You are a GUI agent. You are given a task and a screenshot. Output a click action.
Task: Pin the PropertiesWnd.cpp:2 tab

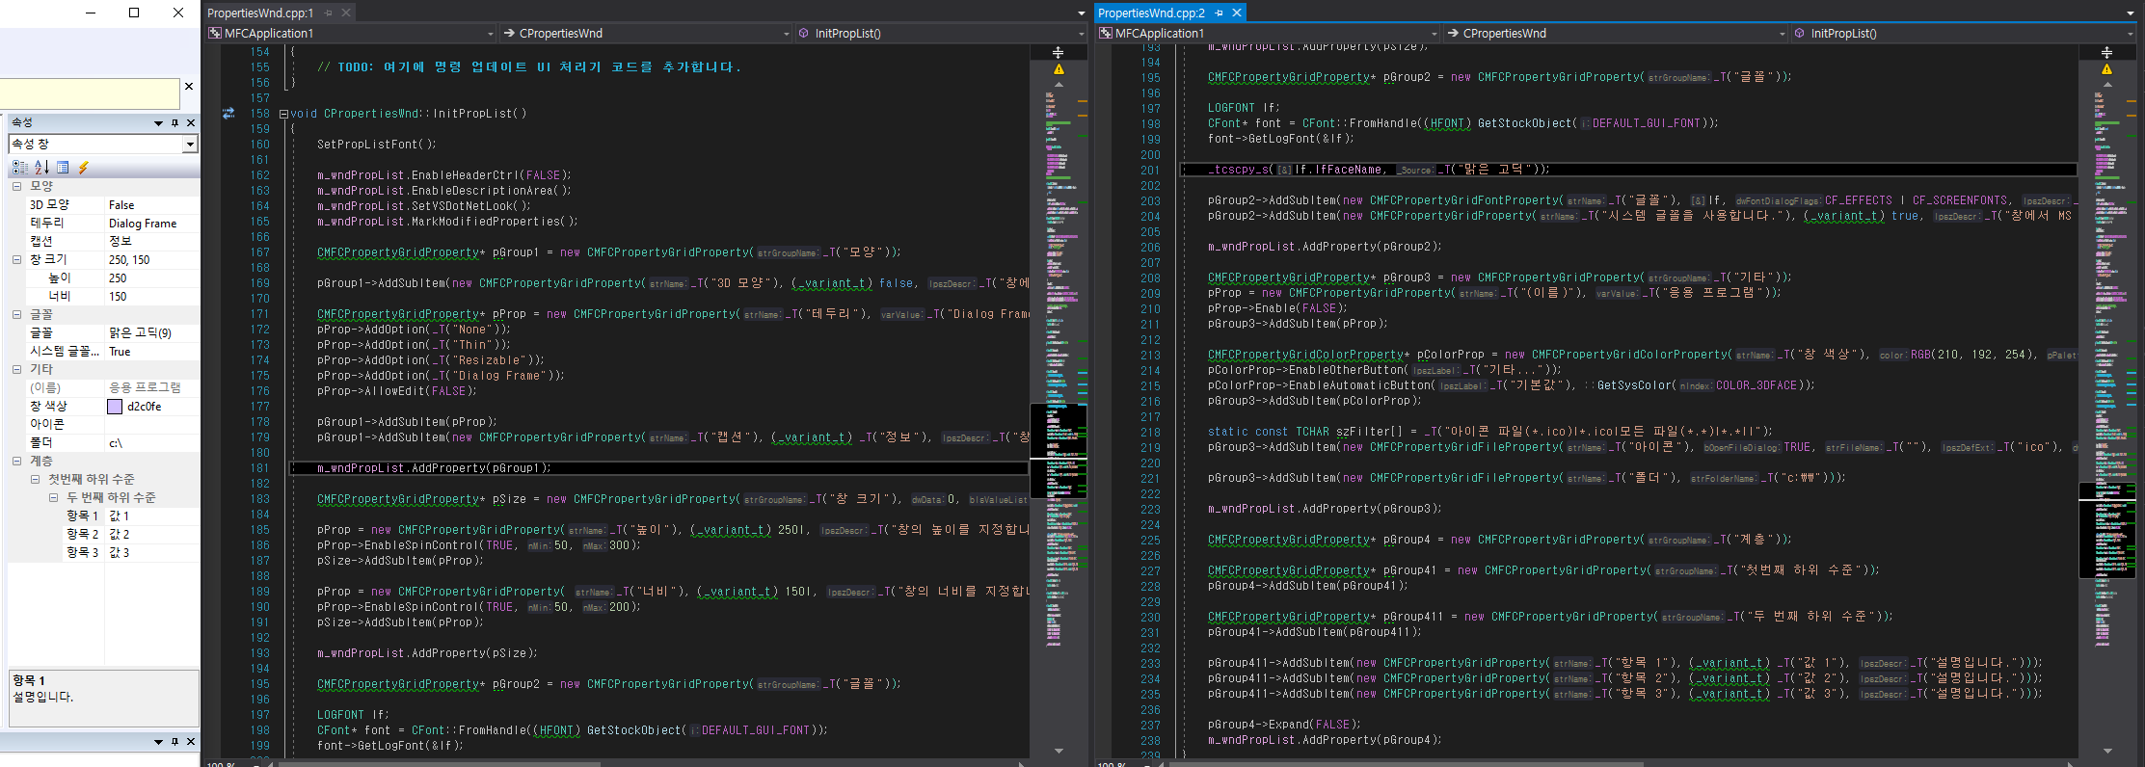click(1220, 13)
